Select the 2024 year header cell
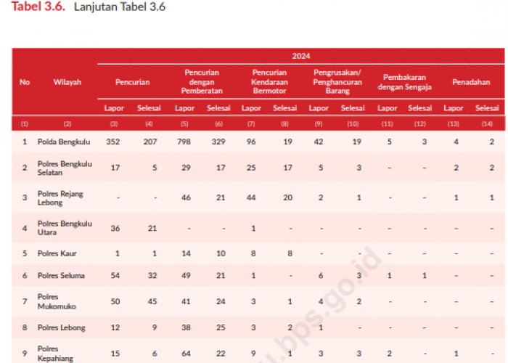508x363 pixels. point(301,56)
